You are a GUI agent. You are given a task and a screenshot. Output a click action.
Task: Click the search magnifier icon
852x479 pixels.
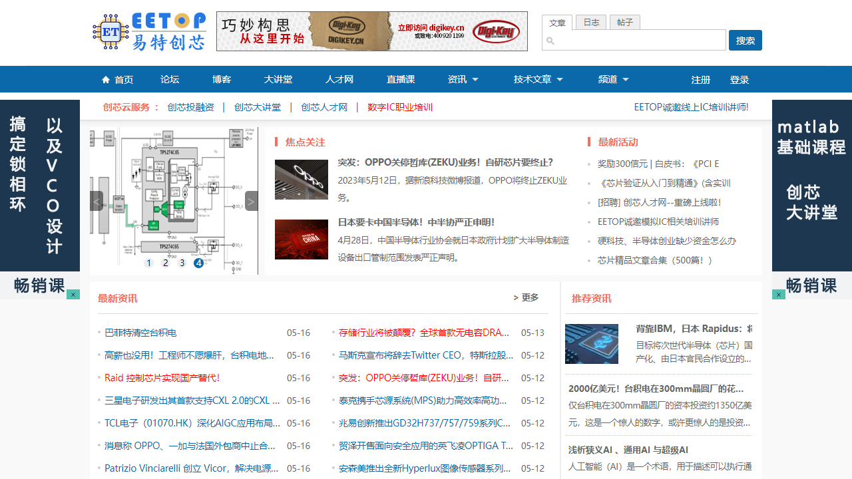click(x=550, y=41)
